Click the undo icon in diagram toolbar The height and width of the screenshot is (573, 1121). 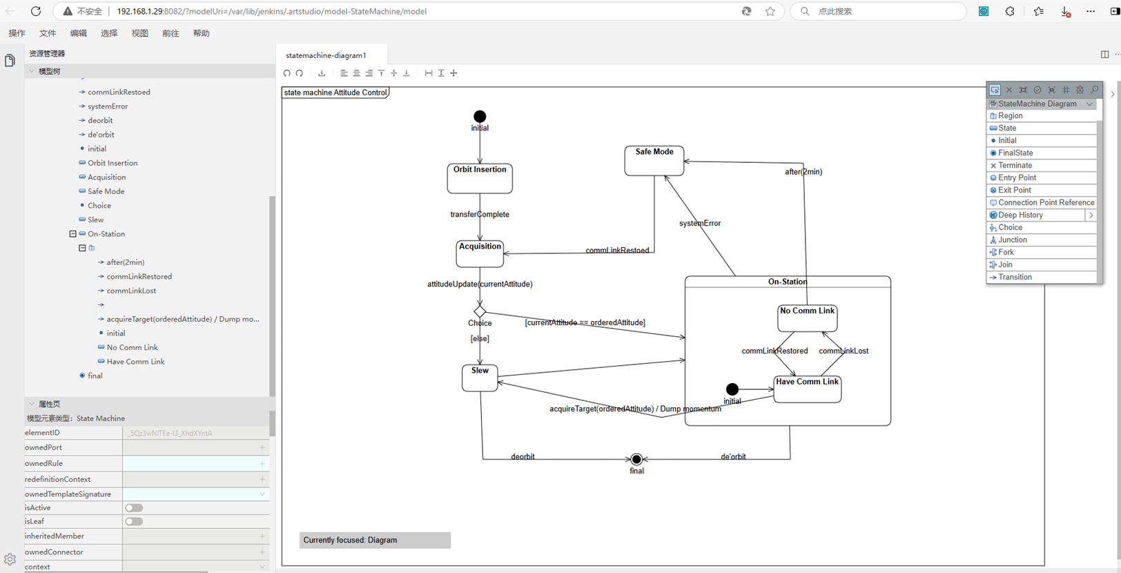pos(287,73)
